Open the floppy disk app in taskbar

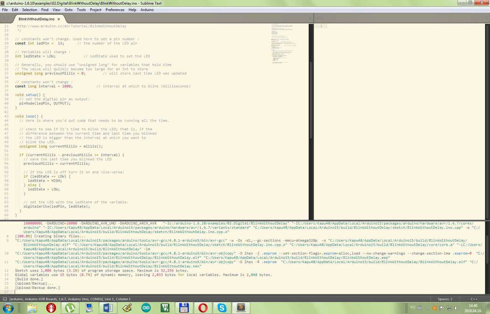point(184,308)
